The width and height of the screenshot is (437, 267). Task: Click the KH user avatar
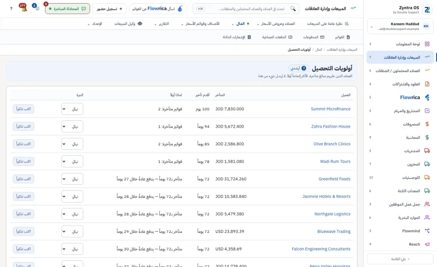(426, 26)
